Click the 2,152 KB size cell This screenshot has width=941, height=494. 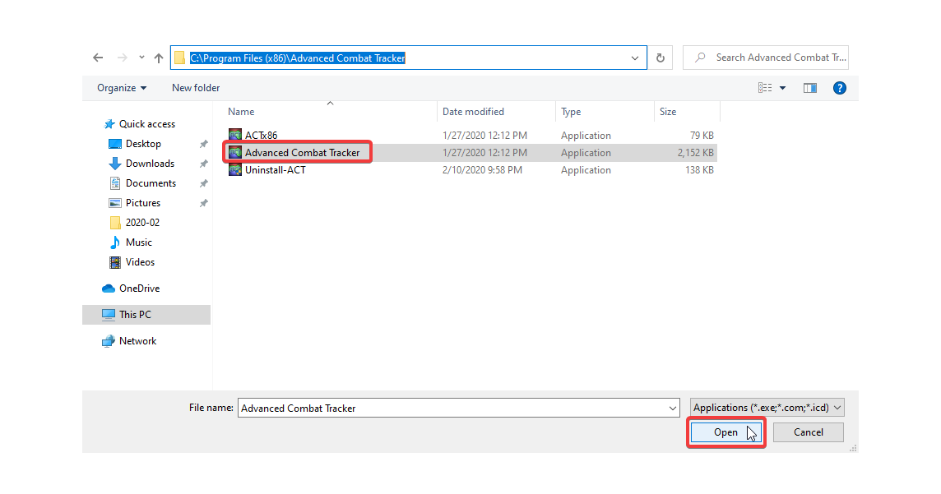[696, 152]
